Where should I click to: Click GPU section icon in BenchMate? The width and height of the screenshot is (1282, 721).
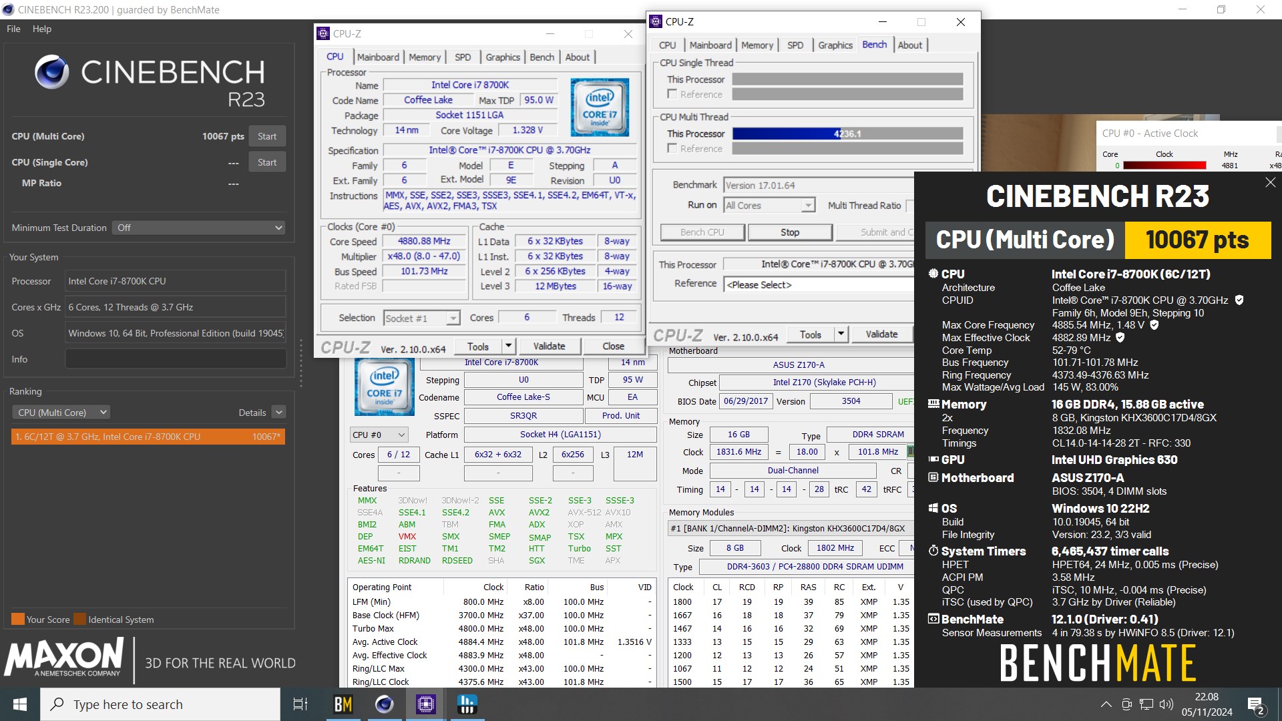[x=933, y=459]
